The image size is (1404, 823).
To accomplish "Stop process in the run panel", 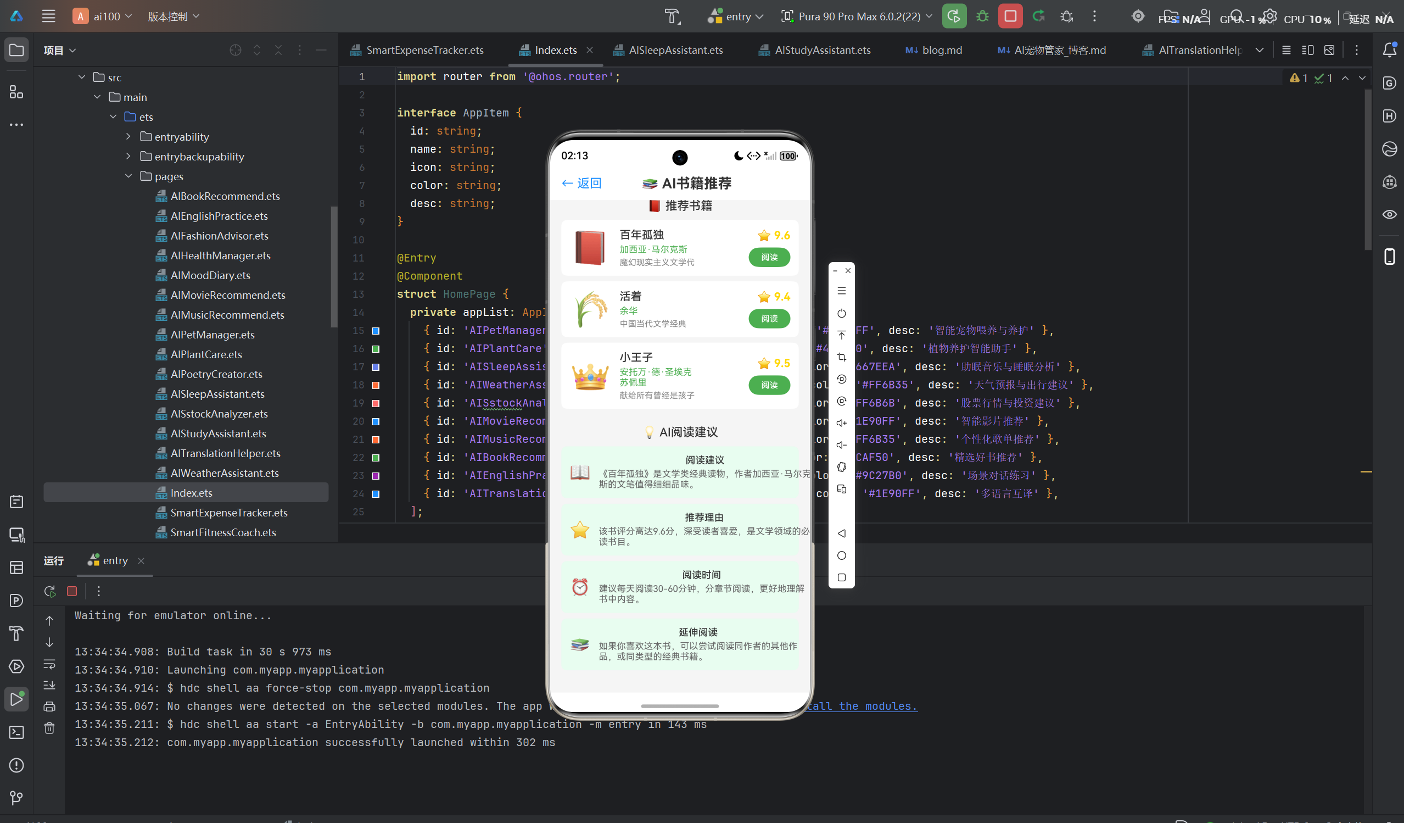I will 72,591.
